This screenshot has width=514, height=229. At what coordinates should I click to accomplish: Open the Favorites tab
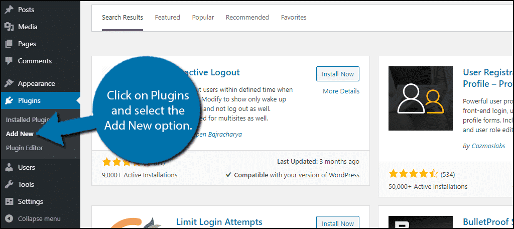(294, 18)
